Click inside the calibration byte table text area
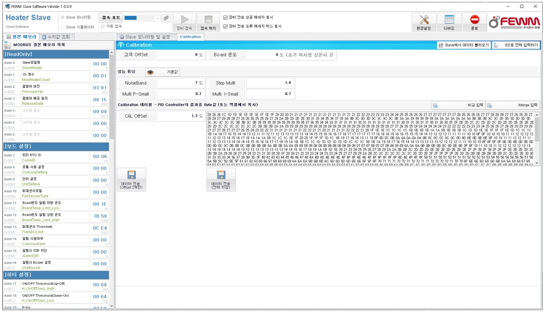 [370, 138]
